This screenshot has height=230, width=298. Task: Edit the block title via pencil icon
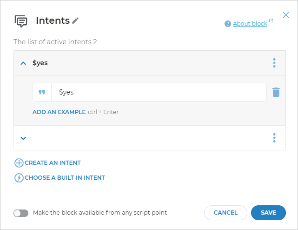[76, 20]
